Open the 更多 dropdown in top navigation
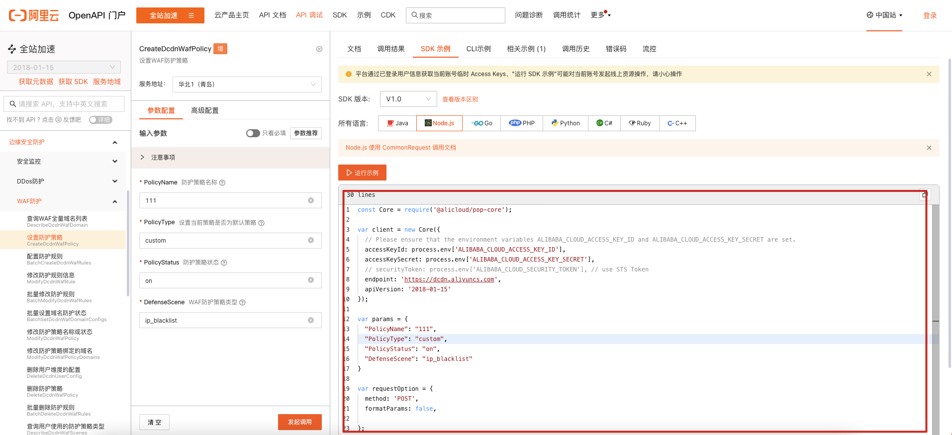952x435 pixels. (600, 15)
